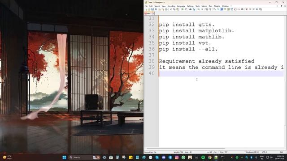Open the Function List icon

[235, 9]
